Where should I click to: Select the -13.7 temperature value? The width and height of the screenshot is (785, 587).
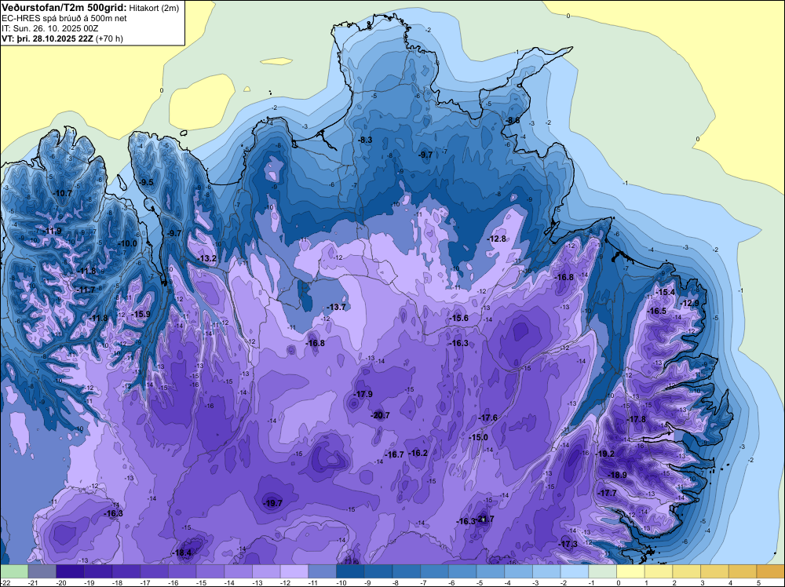coord(337,308)
